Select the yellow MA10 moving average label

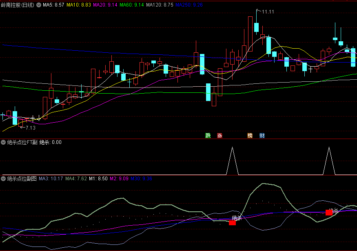click(x=78, y=5)
